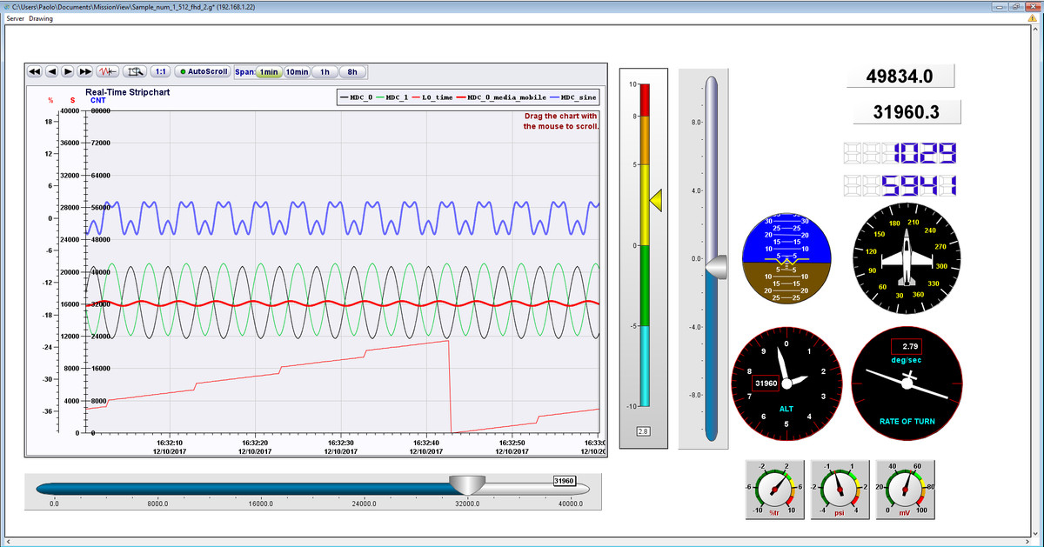
Task: Click the 2.8 value box under the color bar gauge
Action: (x=643, y=431)
